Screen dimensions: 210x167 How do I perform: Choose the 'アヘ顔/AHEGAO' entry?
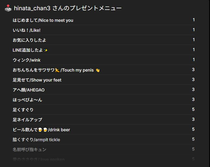click(x=29, y=90)
